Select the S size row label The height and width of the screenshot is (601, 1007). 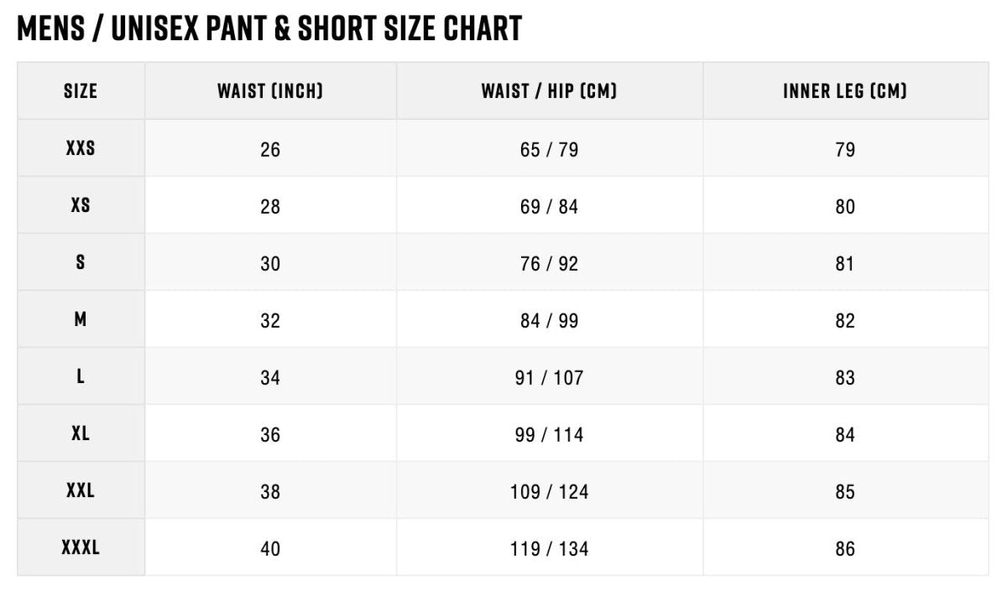pyautogui.click(x=81, y=262)
